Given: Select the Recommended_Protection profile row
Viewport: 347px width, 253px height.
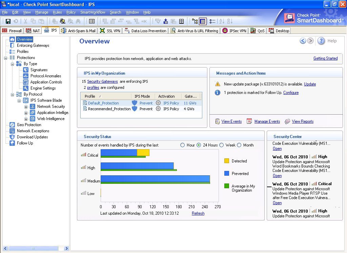Looking at the screenshot, I should [x=141, y=109].
